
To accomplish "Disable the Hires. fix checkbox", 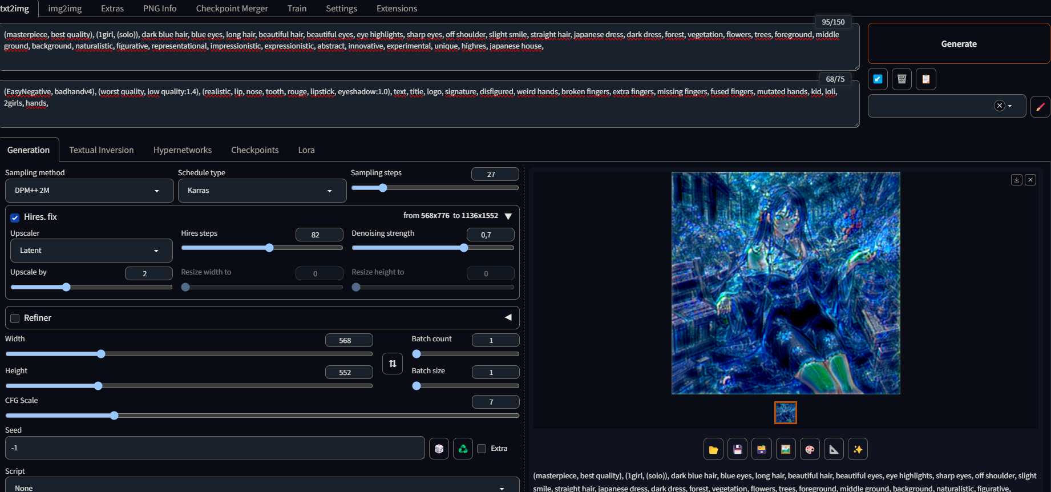I will pyautogui.click(x=15, y=217).
